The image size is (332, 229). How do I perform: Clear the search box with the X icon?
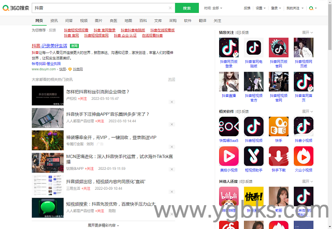pos(170,8)
